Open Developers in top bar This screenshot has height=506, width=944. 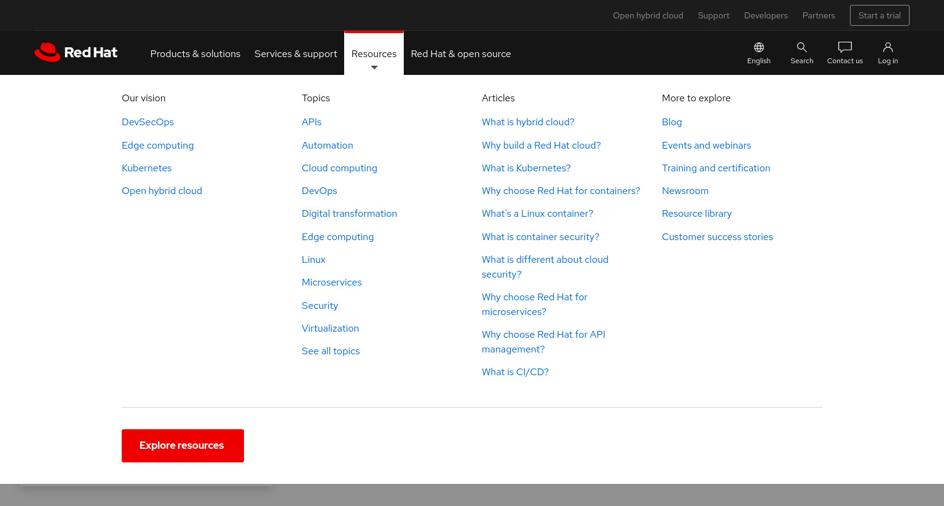pos(766,15)
